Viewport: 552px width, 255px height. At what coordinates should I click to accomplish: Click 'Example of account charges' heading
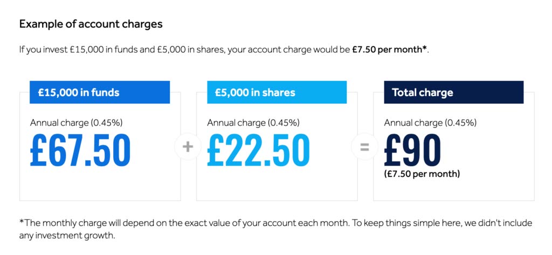coord(91,24)
